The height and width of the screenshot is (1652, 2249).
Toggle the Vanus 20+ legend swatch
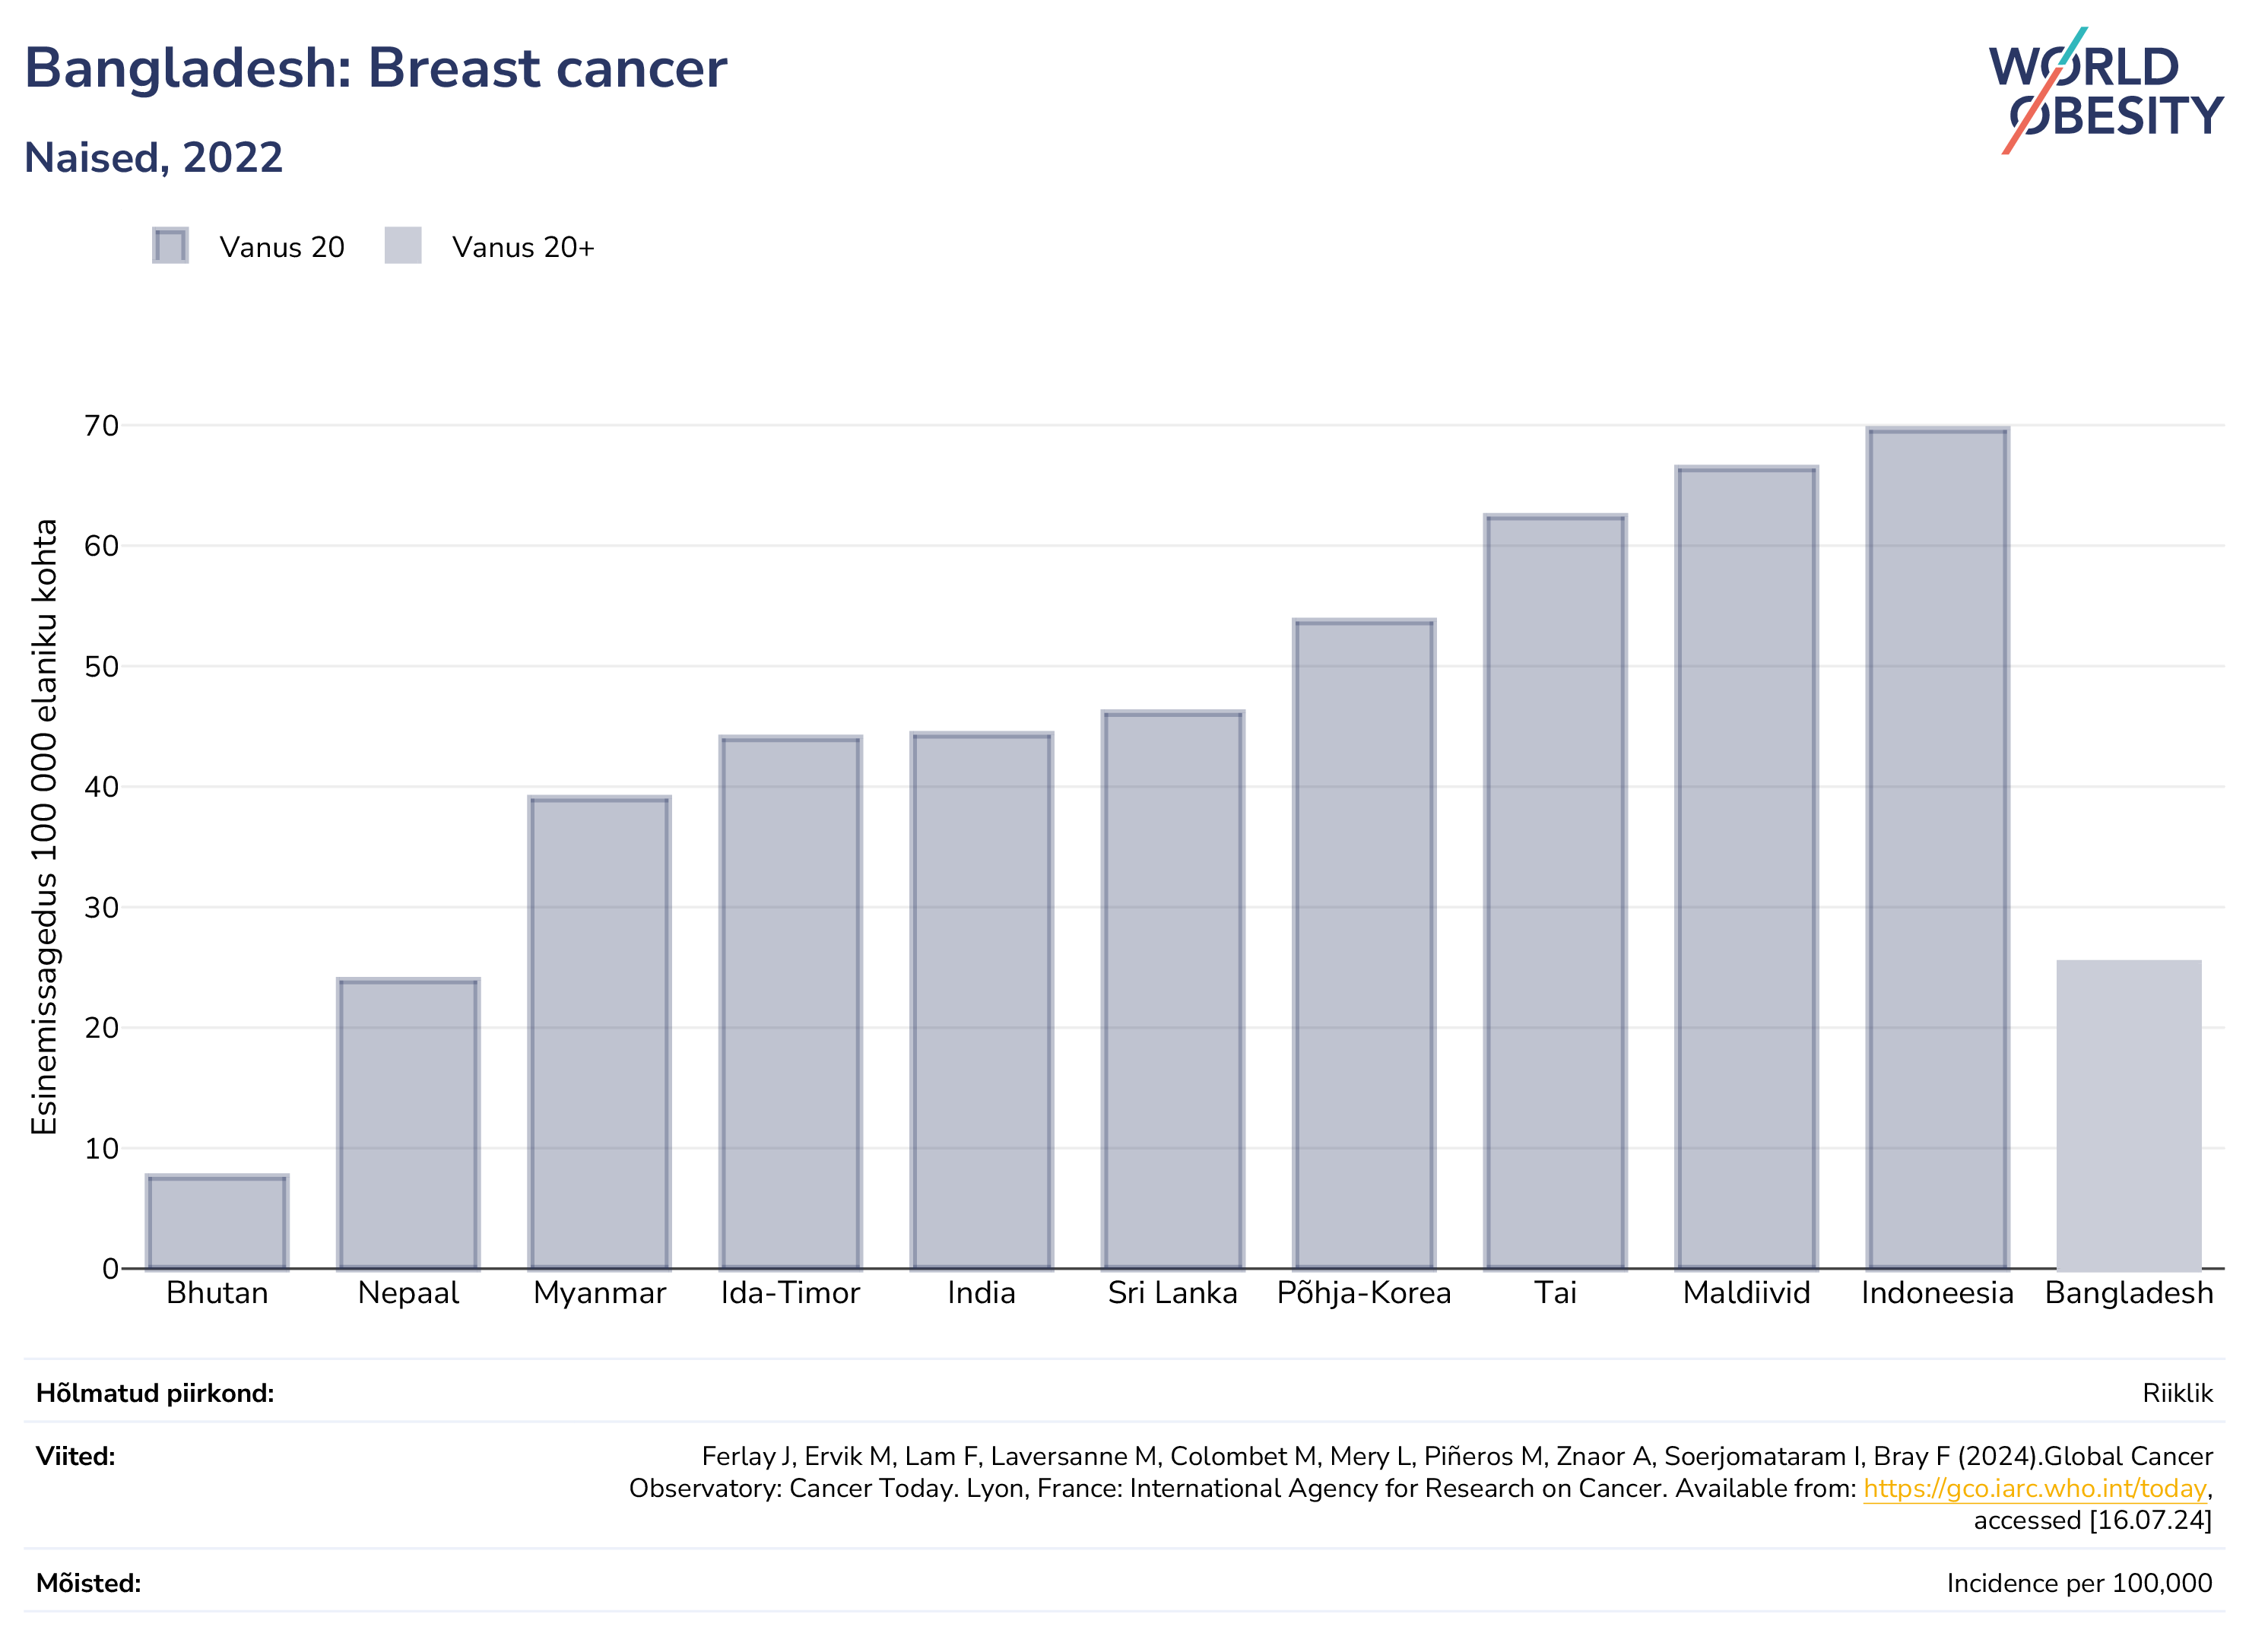click(x=403, y=246)
